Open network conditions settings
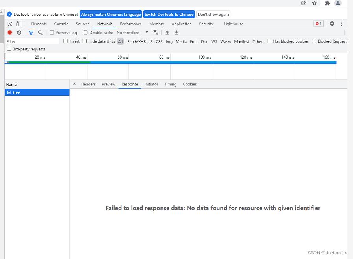The image size is (353, 259). point(156,33)
